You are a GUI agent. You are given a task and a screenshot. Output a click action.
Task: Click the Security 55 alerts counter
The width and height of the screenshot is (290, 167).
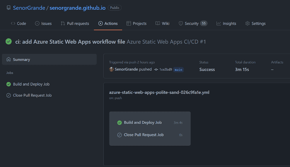pos(204,23)
